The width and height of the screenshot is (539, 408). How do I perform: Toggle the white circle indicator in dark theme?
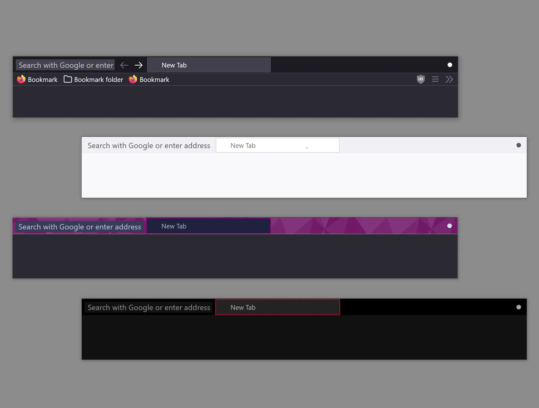coord(449,65)
